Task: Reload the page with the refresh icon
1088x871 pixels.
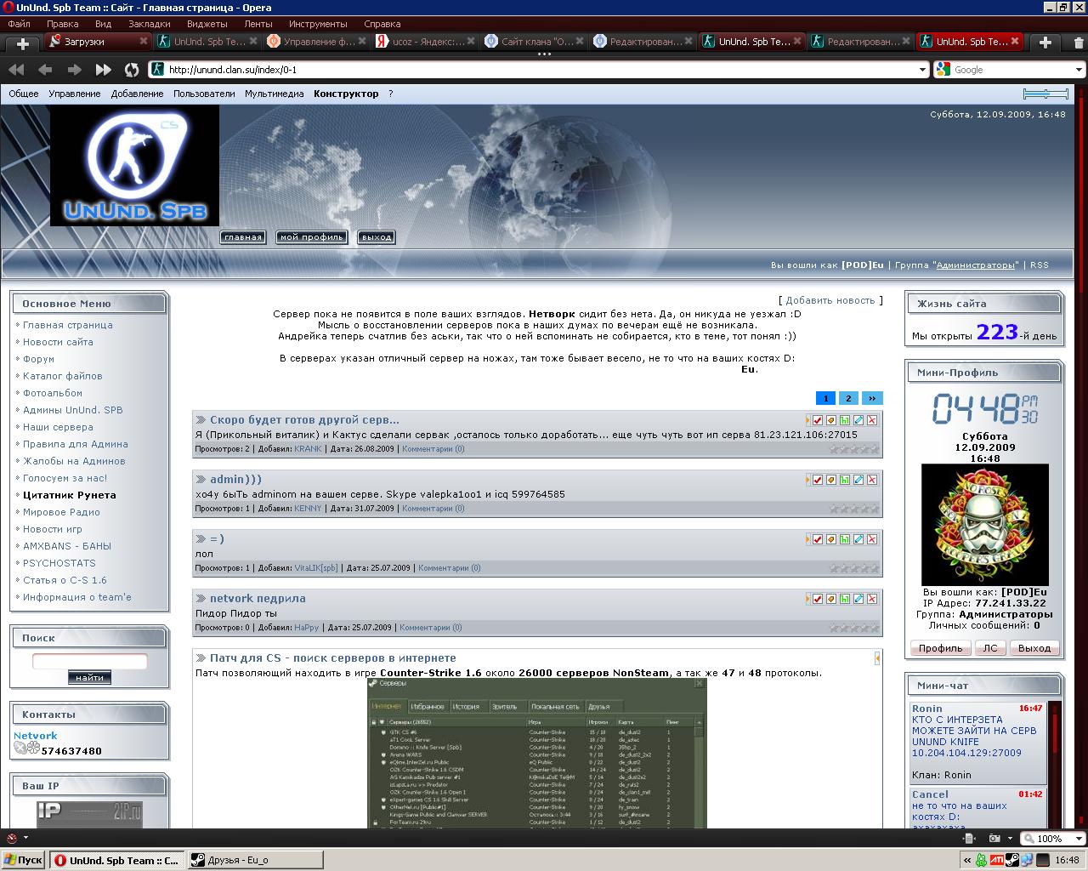Action: pyautogui.click(x=132, y=70)
